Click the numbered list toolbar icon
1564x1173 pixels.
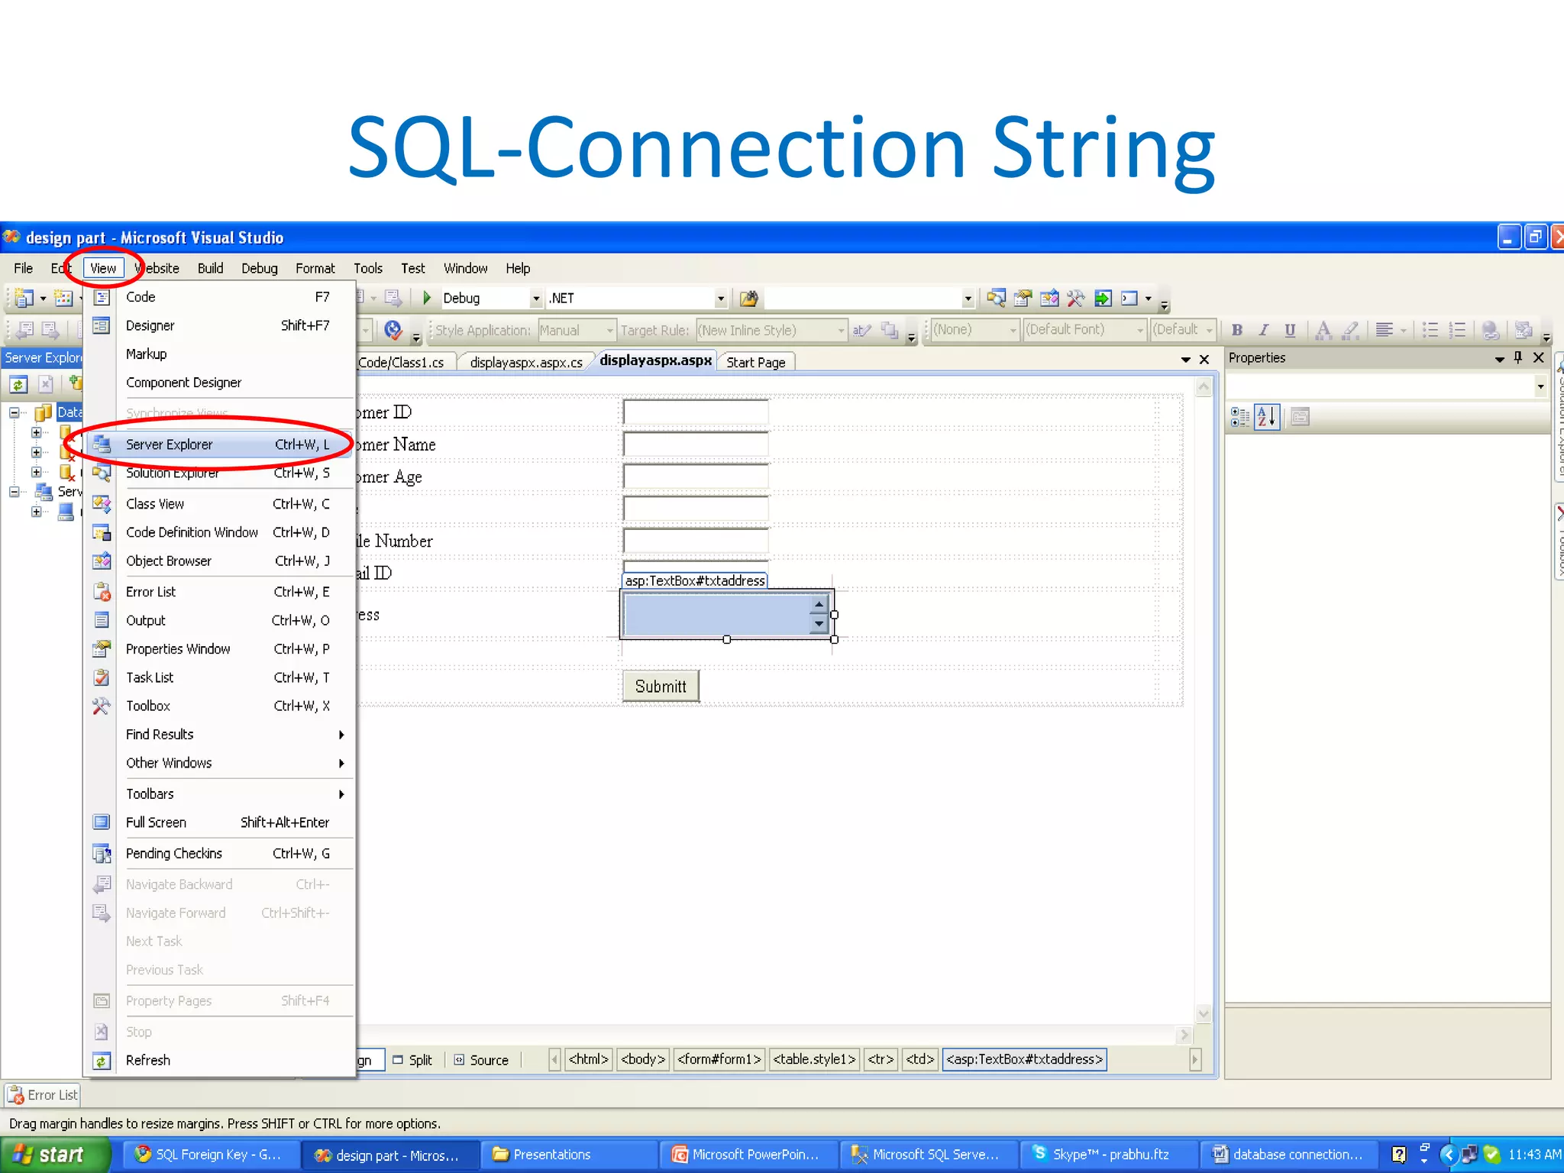click(x=1458, y=330)
